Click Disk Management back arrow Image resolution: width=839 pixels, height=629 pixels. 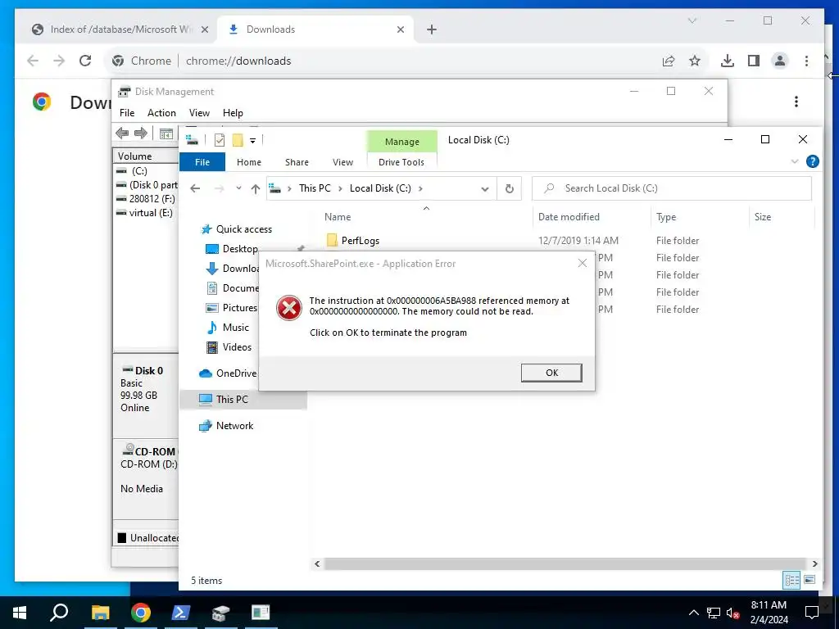tap(122, 133)
